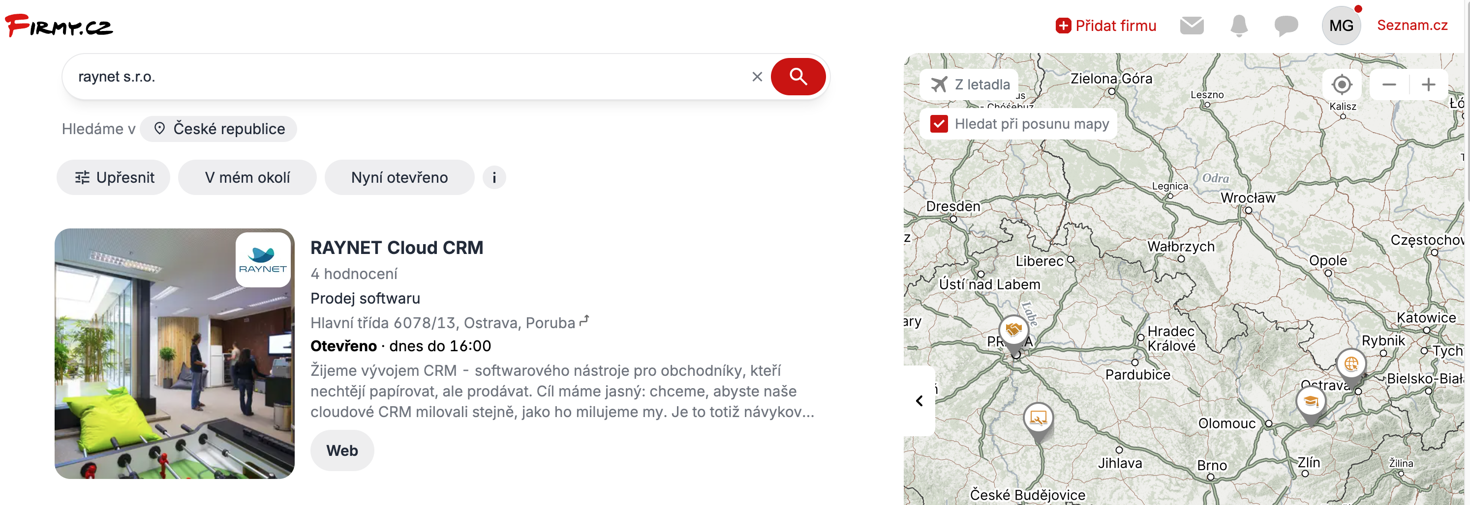Screen dimensions: 1470x505
Task: Zoom in the map with plus
Action: (1428, 84)
